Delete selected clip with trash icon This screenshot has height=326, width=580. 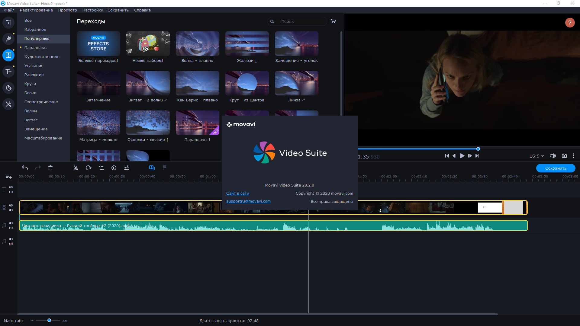(x=50, y=168)
